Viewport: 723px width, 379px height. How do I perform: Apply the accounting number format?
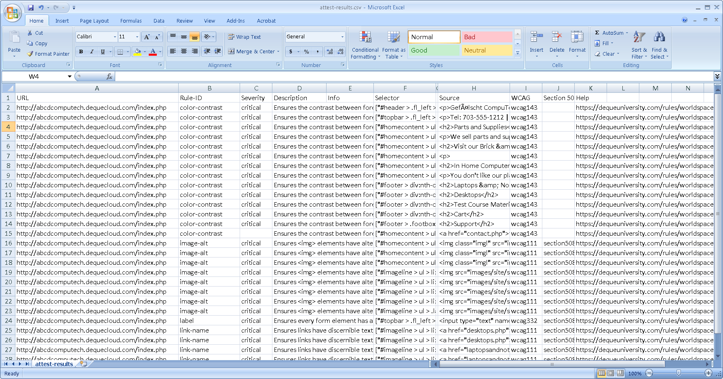(291, 52)
